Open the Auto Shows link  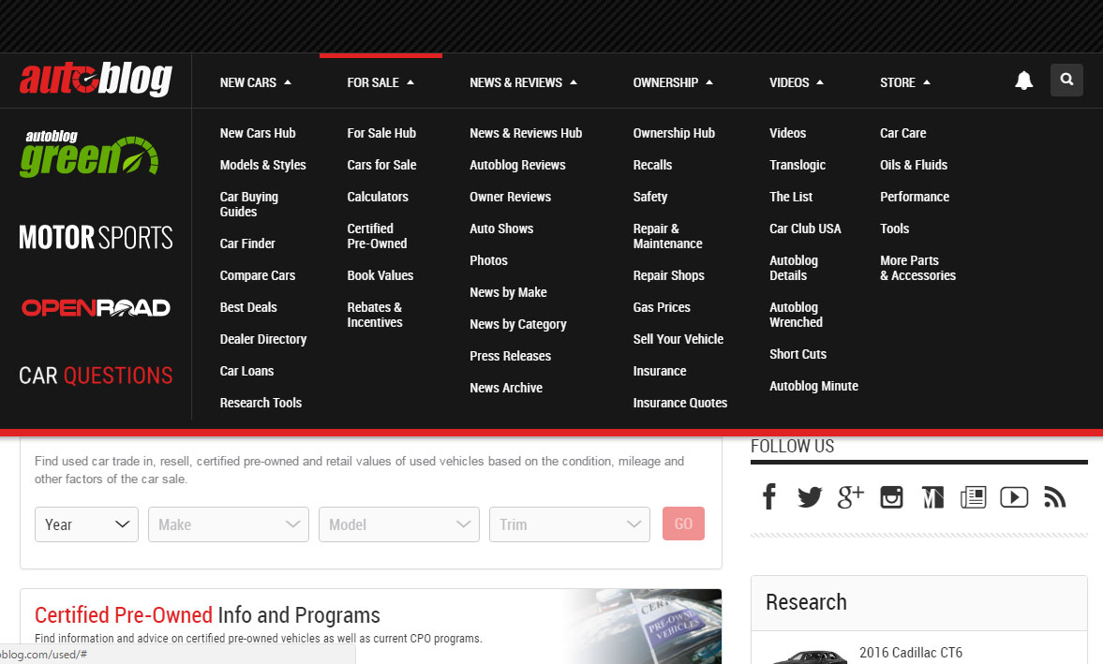500,229
